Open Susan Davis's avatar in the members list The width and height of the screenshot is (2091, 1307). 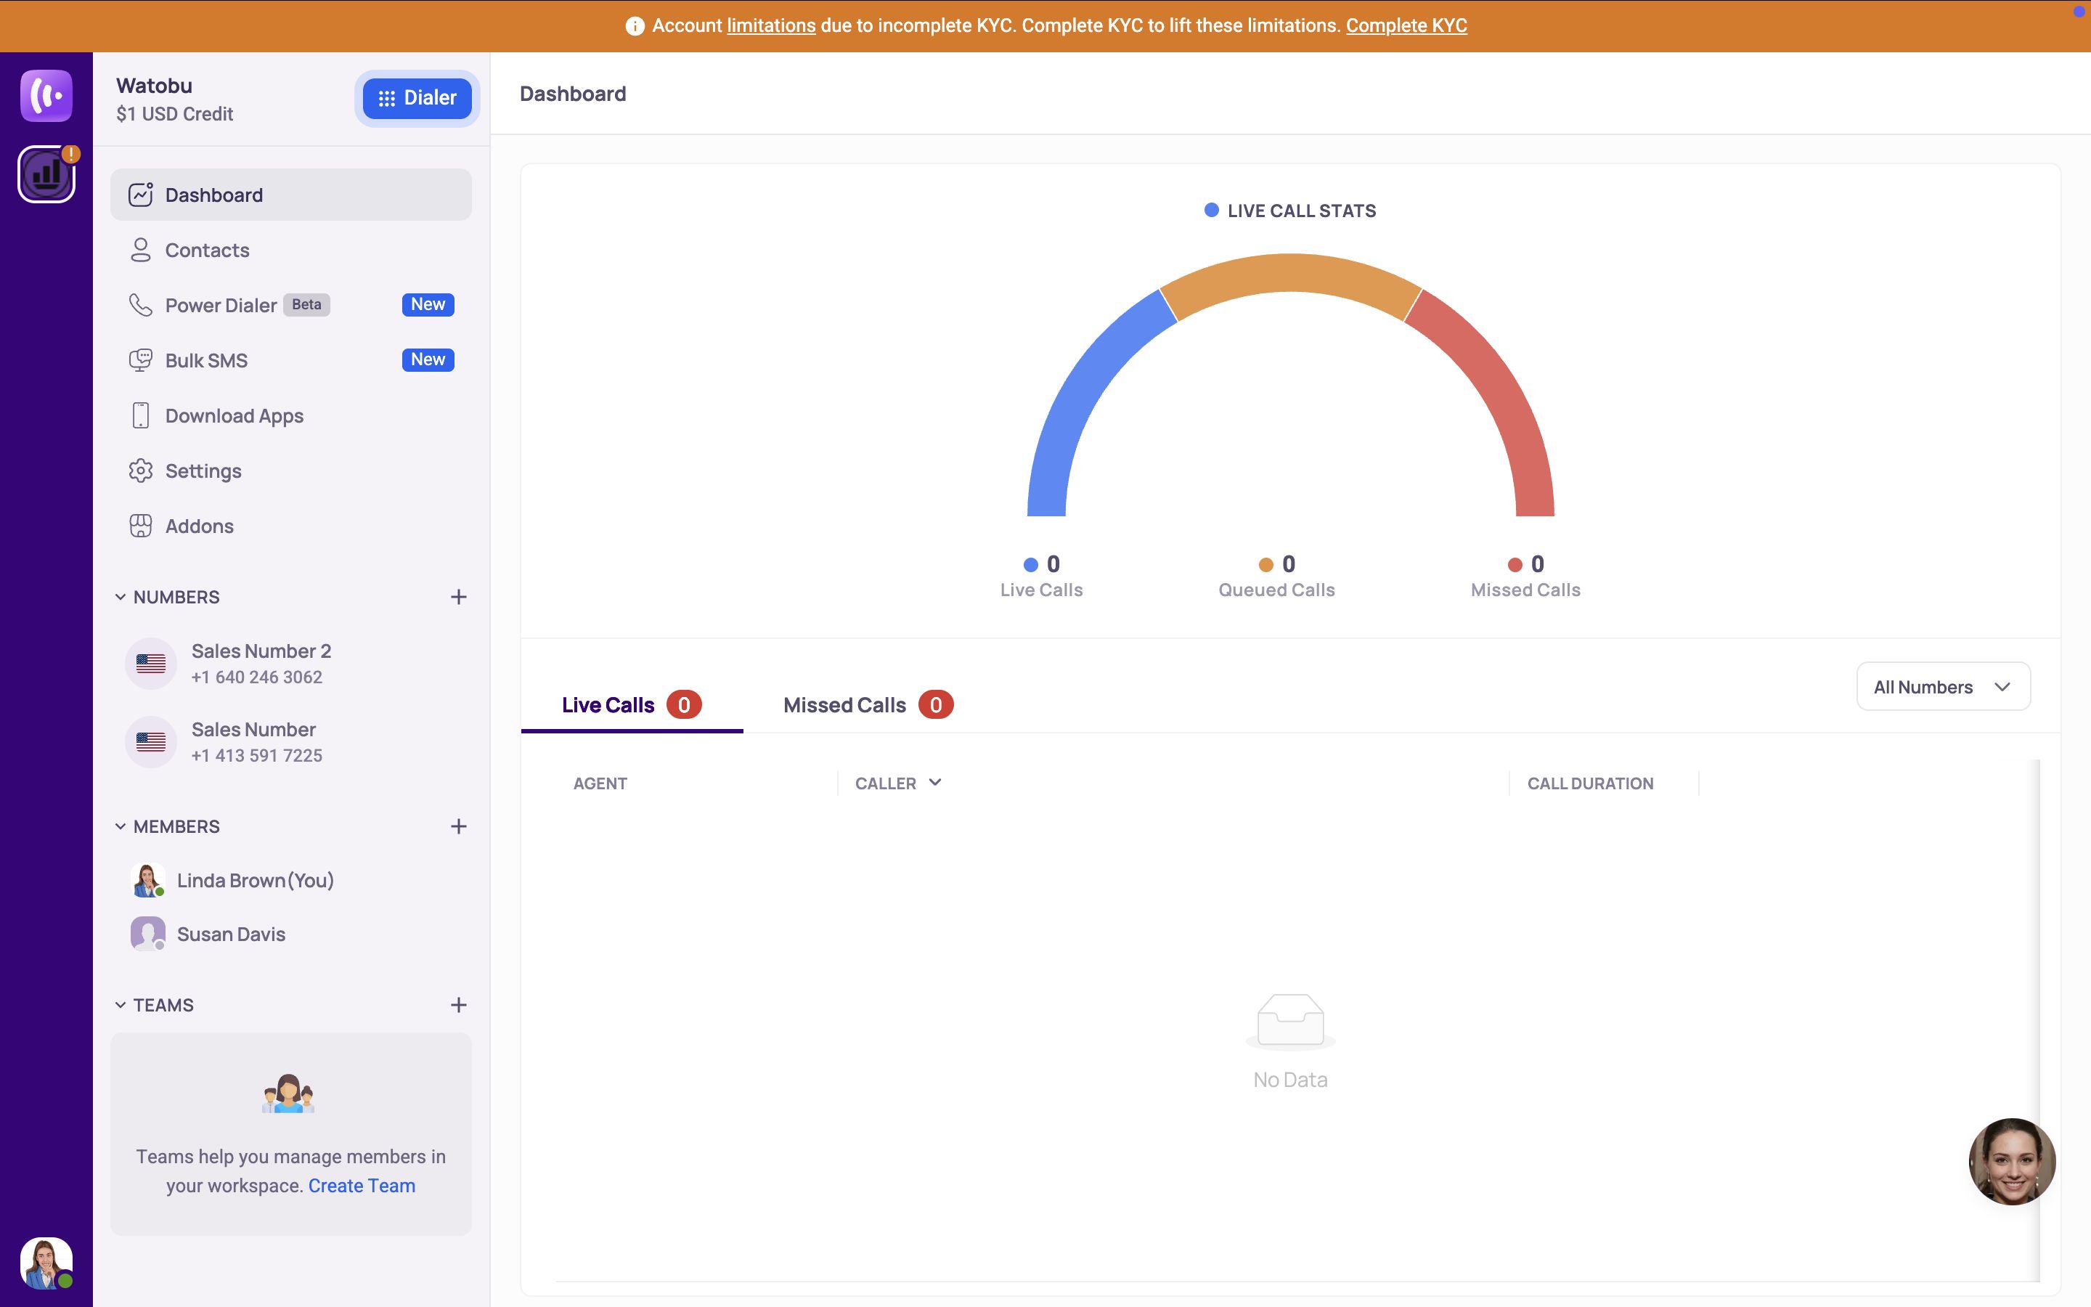[148, 934]
